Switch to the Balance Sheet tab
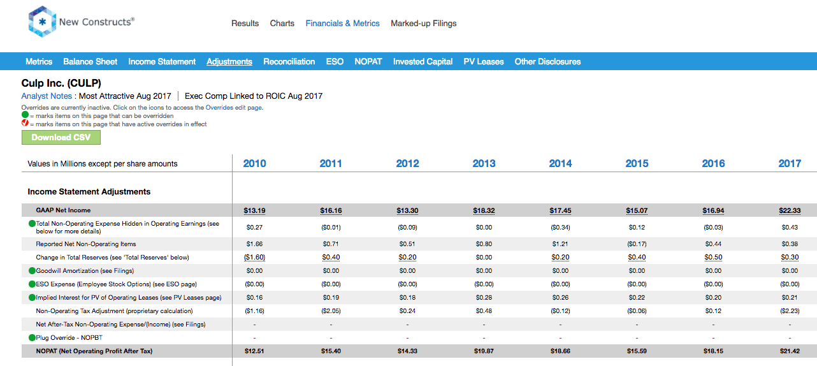The height and width of the screenshot is (366, 817). [90, 62]
